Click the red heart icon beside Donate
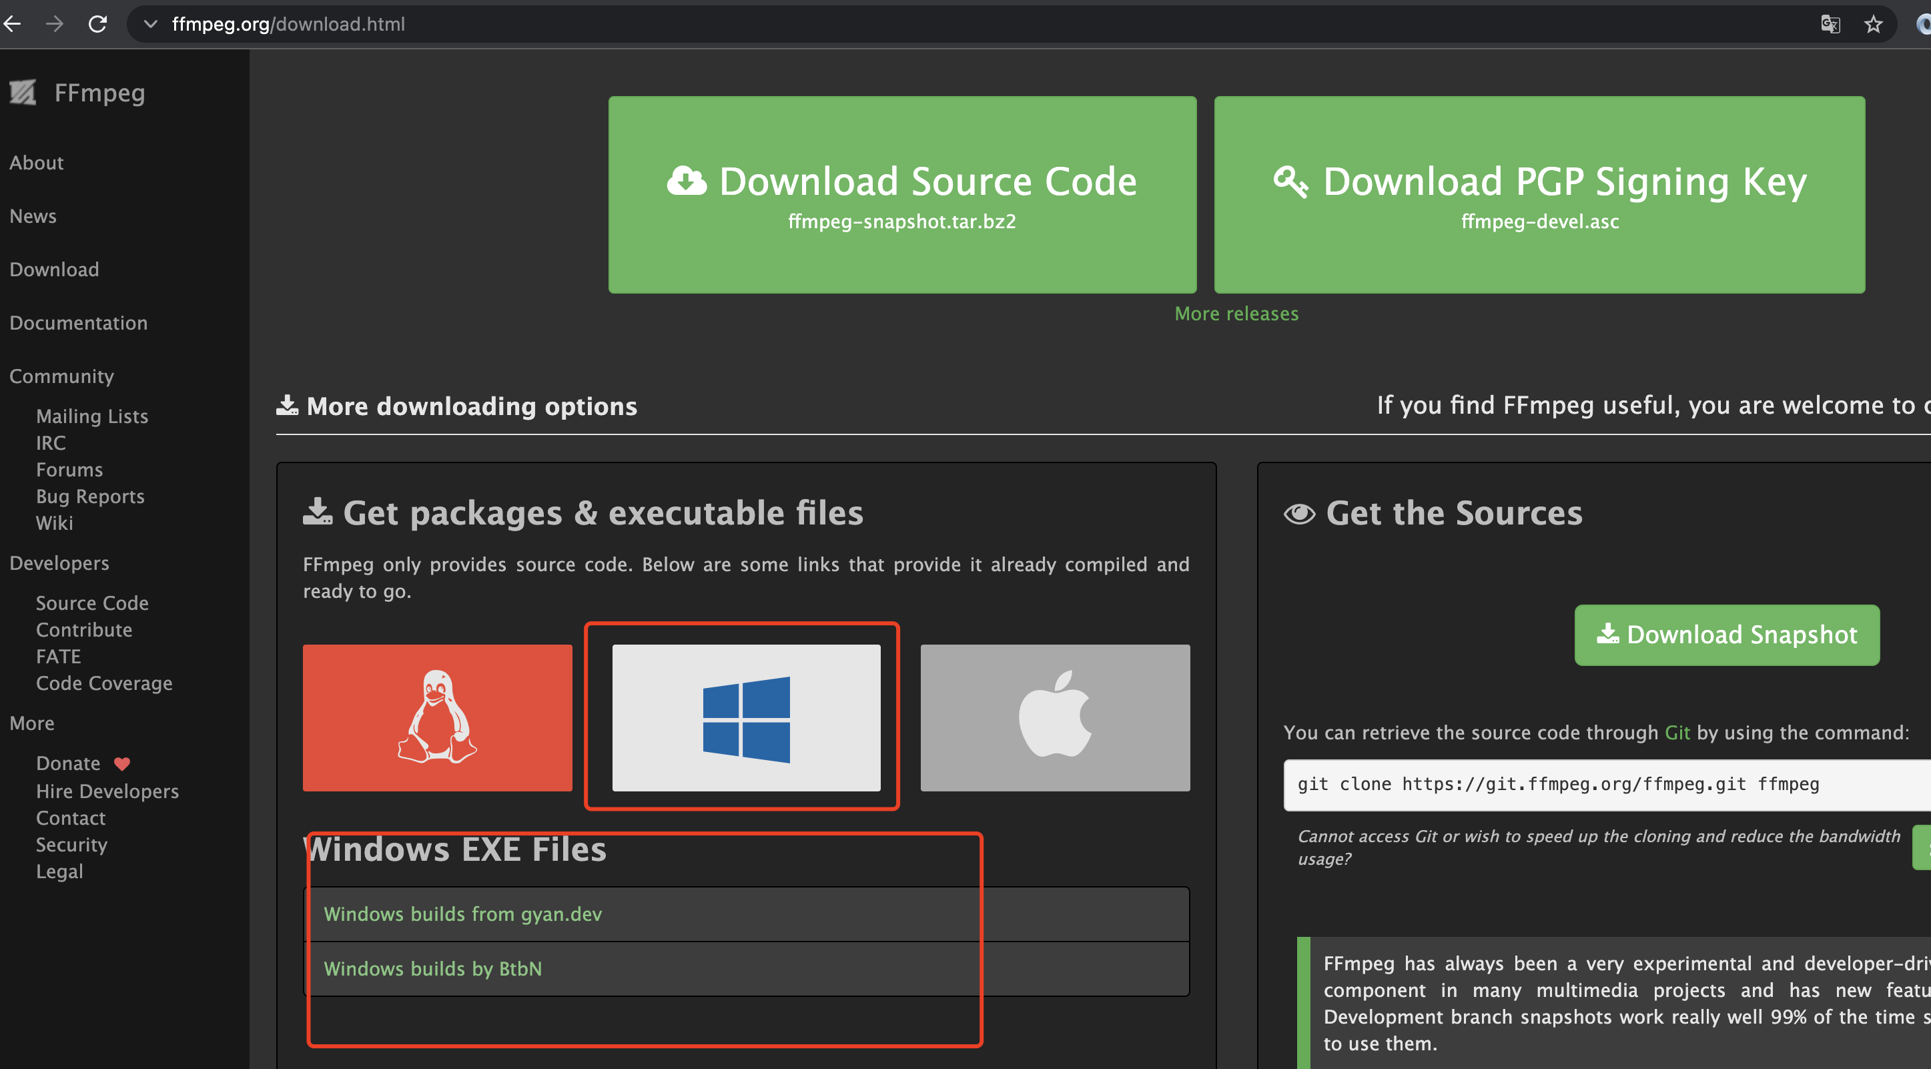Viewport: 1931px width, 1069px height. tap(122, 764)
